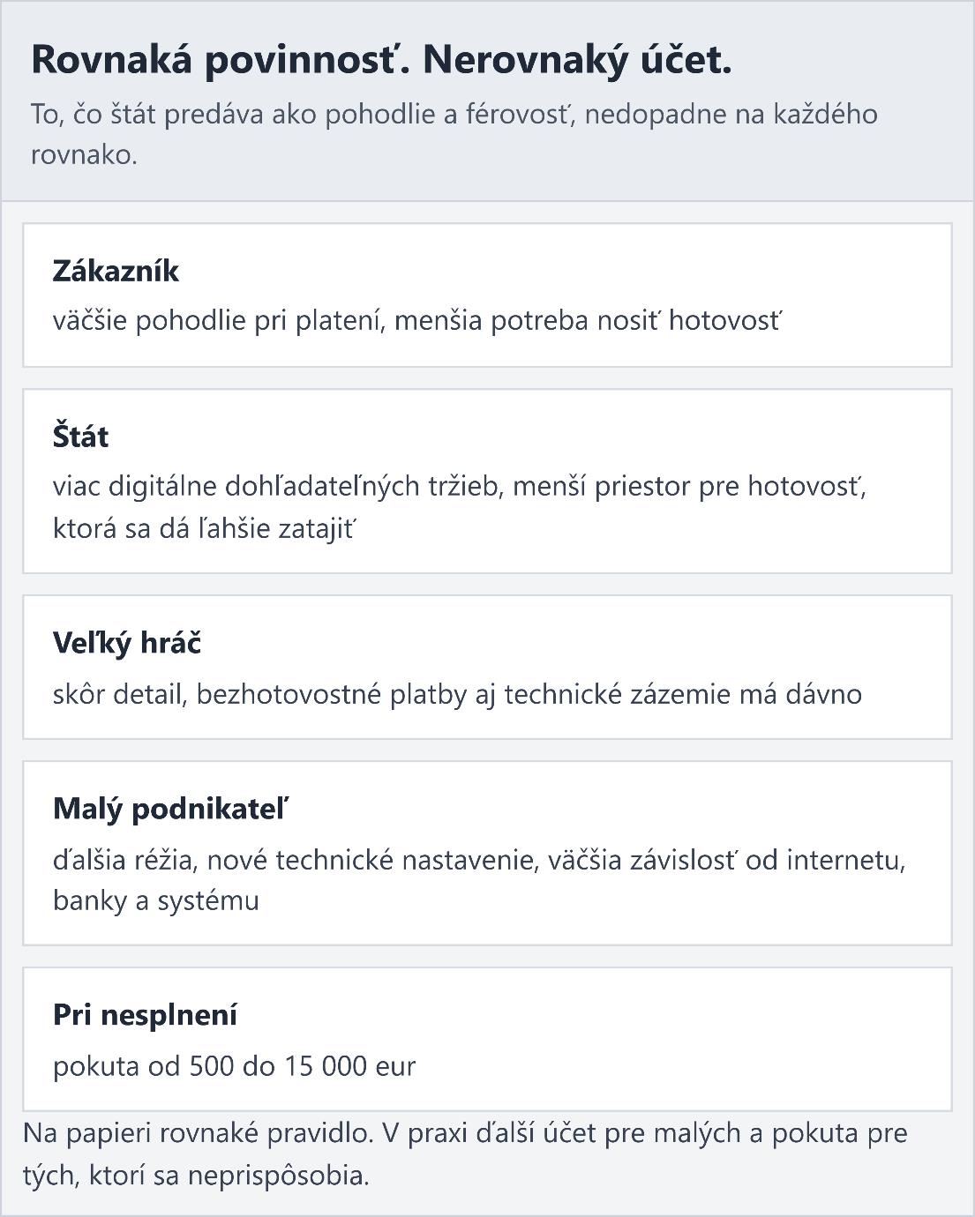The width and height of the screenshot is (975, 1217).
Task: Click the headline 'Rovnaká povinnosť. Nerovnaký účet.'
Action: 381,60
